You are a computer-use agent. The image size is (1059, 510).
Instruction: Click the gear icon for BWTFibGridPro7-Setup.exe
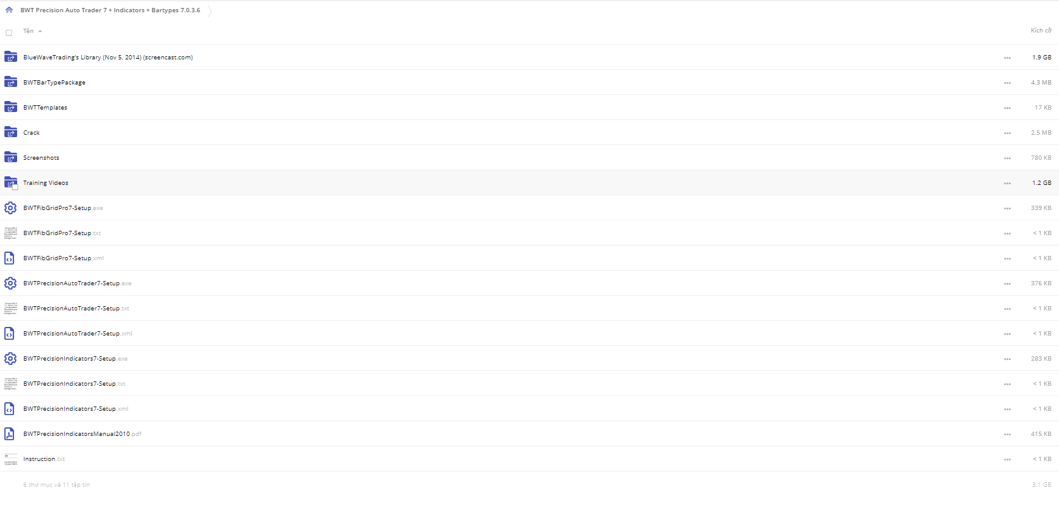click(x=10, y=208)
